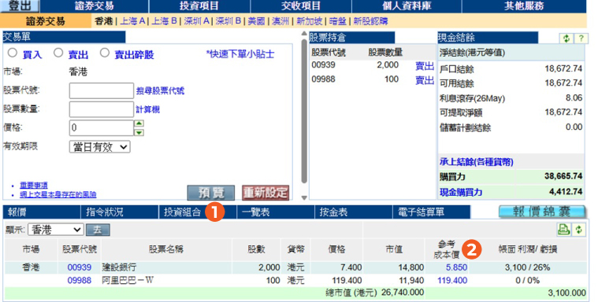This screenshot has height=302, width=598.
Task: Click the refresh icon in cash balance panel
Action: [566, 38]
